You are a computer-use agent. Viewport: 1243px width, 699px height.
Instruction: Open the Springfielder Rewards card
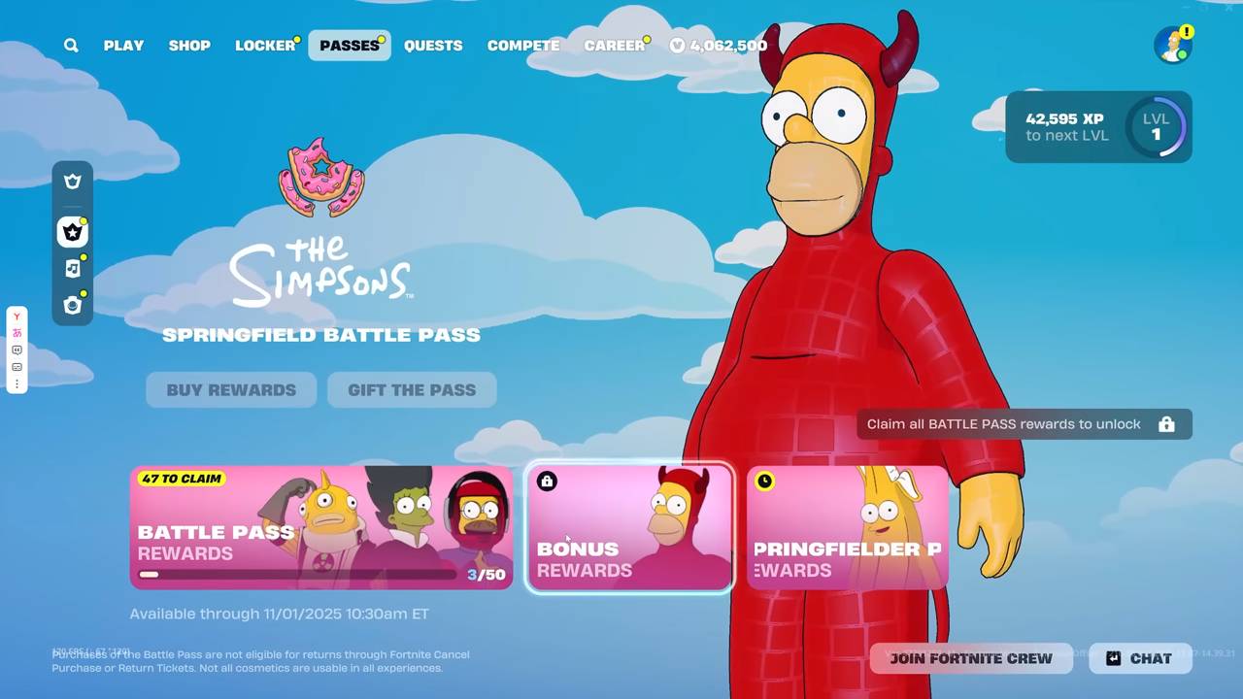[x=847, y=527]
